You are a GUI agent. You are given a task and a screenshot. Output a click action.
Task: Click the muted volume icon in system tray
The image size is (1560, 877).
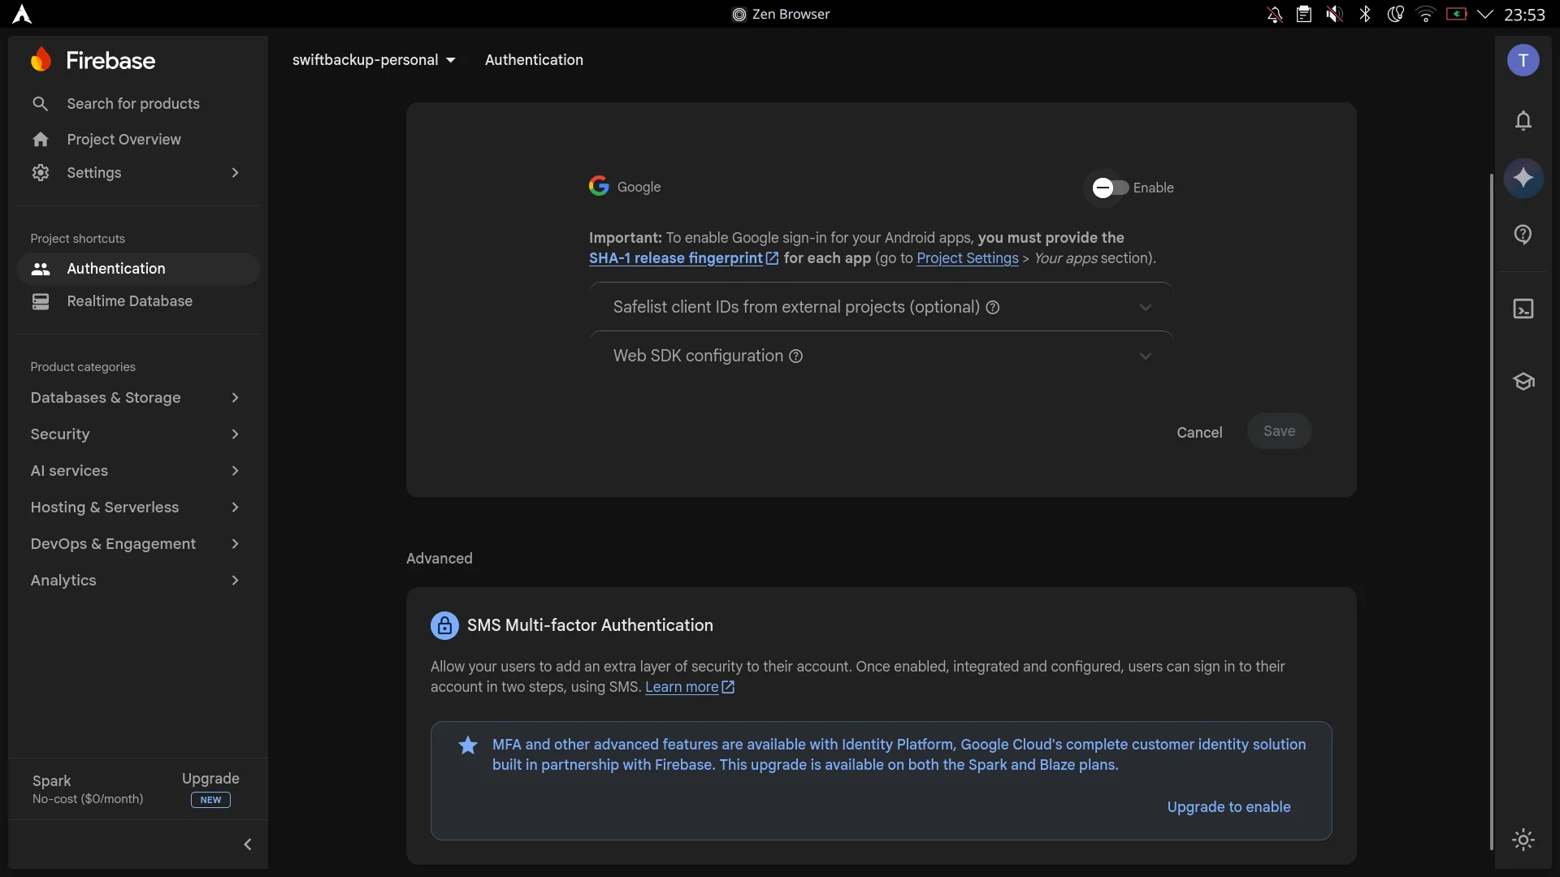[1334, 15]
